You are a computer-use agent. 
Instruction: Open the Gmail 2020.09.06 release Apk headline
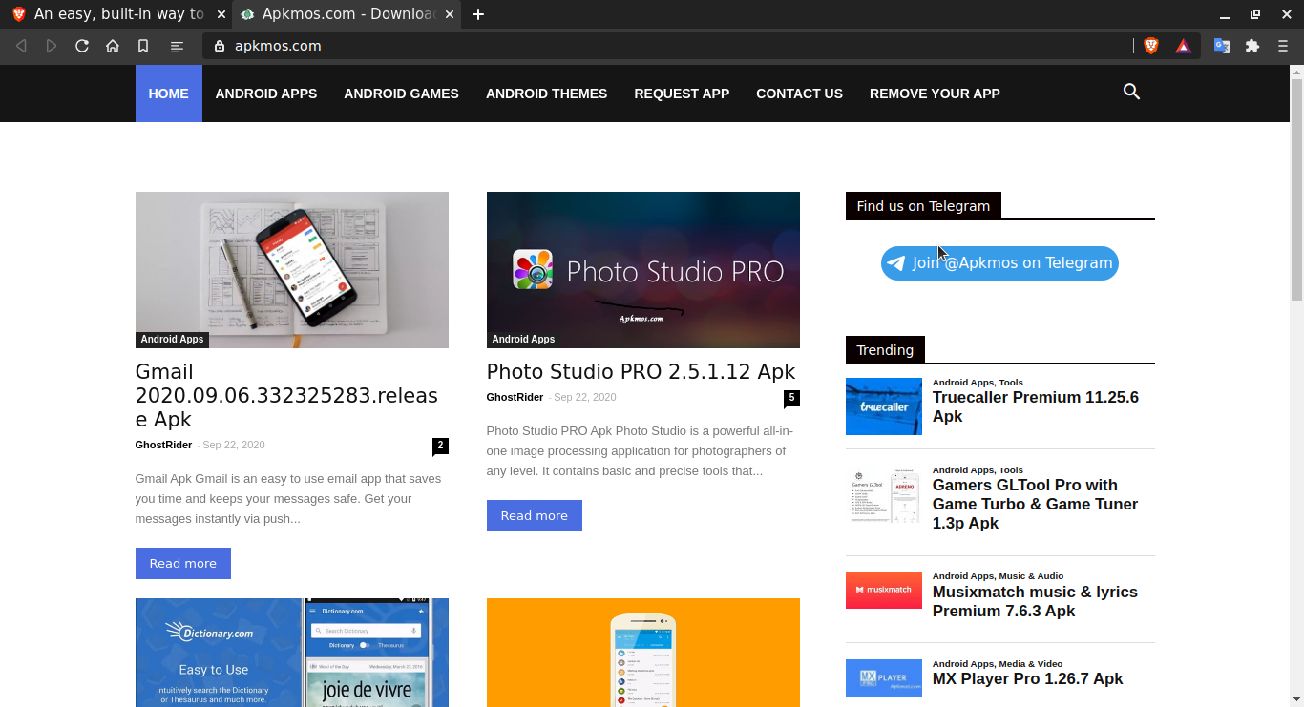click(x=286, y=396)
